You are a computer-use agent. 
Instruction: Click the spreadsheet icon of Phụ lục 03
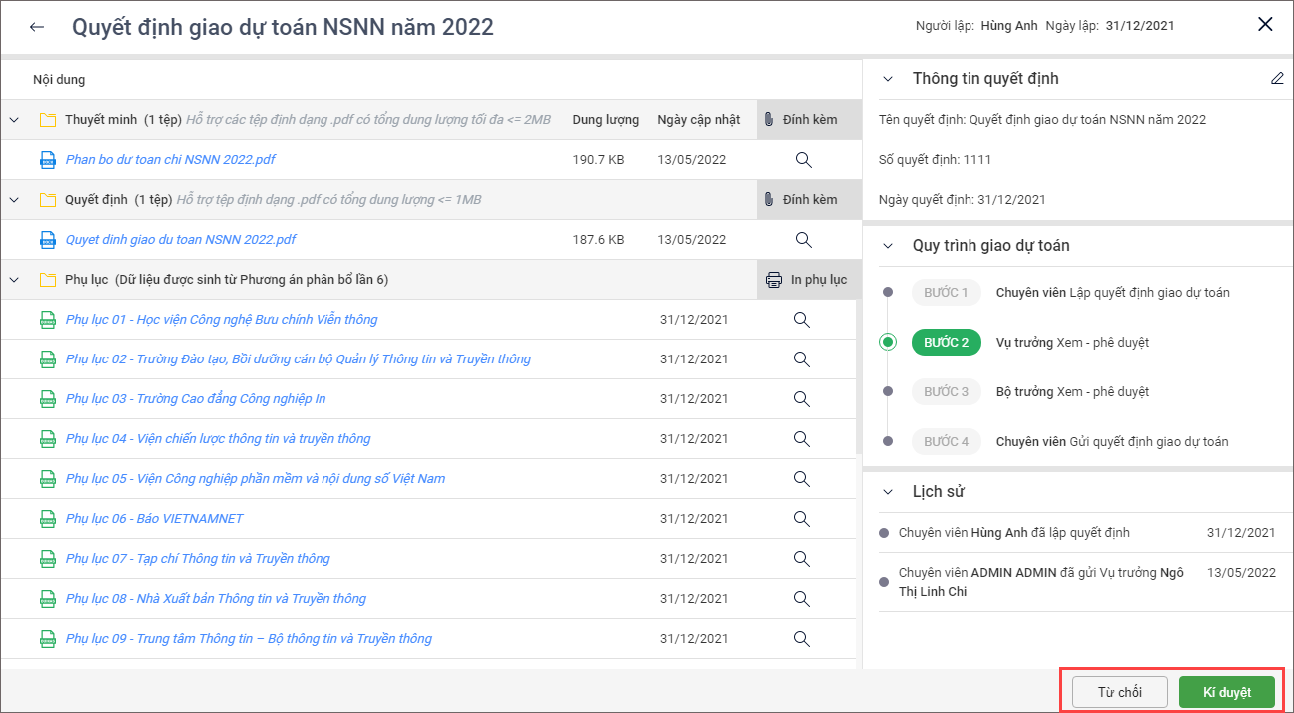47,399
